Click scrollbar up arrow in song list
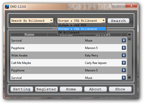The height and width of the screenshot is (104, 144). (x=129, y=34)
